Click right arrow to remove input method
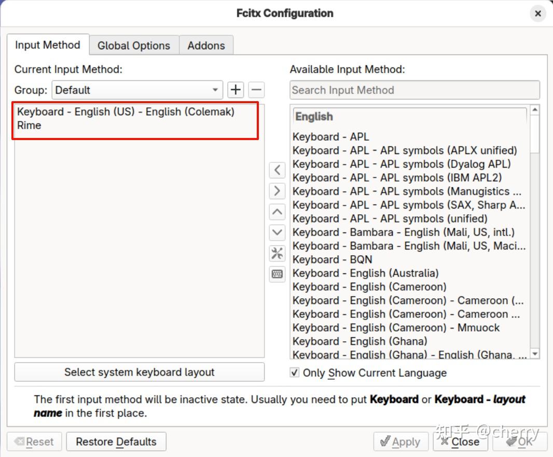The height and width of the screenshot is (457, 553). click(278, 191)
